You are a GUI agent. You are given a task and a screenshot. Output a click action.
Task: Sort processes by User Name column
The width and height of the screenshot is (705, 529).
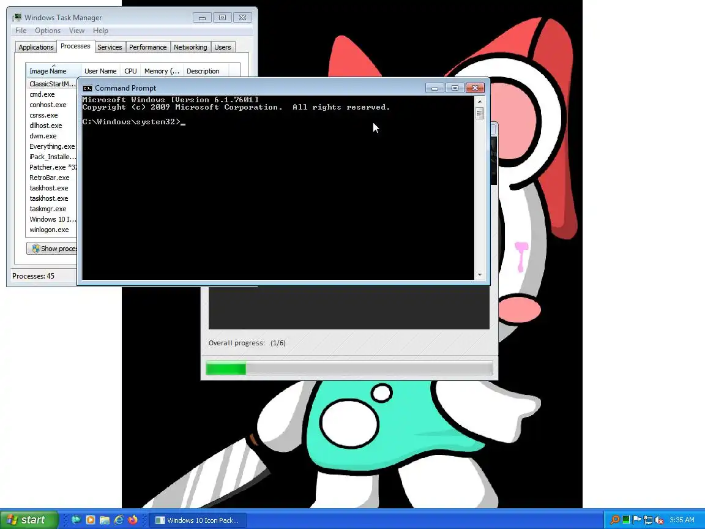pos(101,70)
